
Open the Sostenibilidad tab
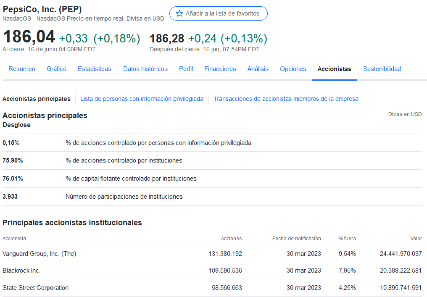click(382, 69)
